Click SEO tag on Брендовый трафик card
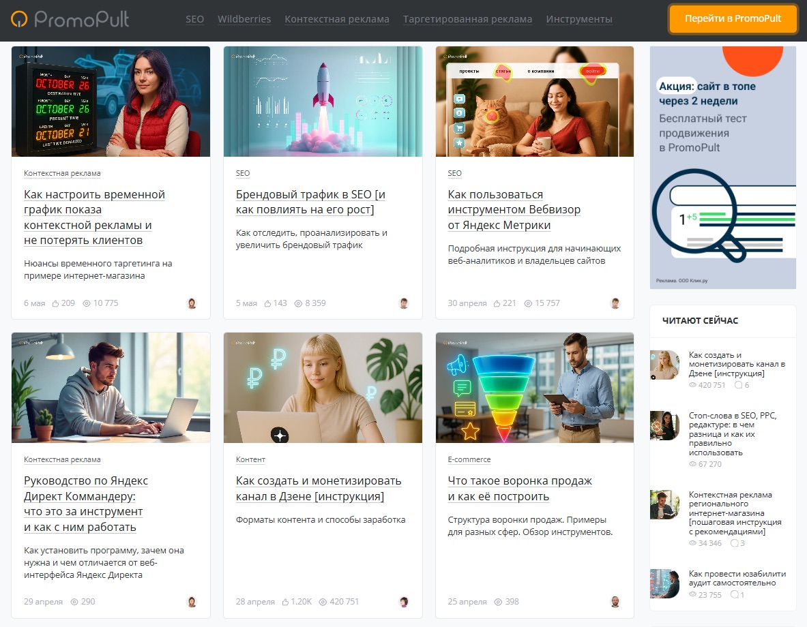The height and width of the screenshot is (627, 807). pos(242,173)
